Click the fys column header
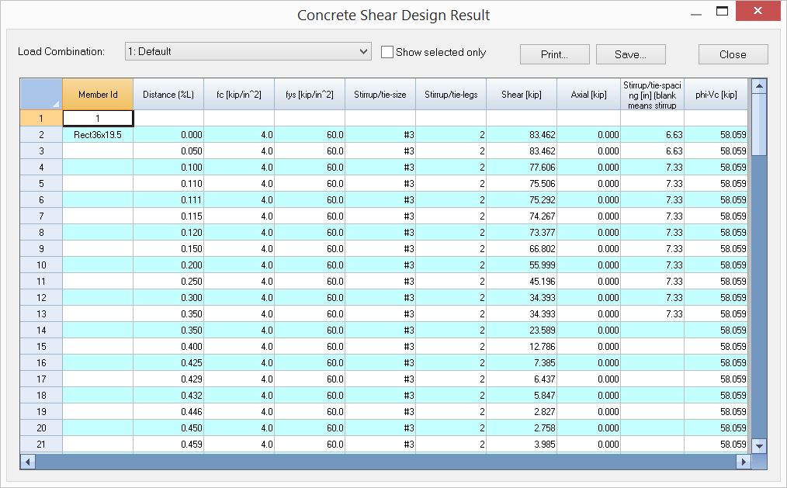Screen dimensions: 787x488 (309, 93)
